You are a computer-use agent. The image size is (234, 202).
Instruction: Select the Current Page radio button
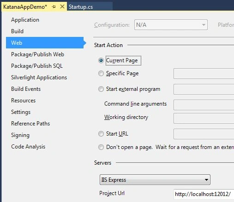[101, 60]
